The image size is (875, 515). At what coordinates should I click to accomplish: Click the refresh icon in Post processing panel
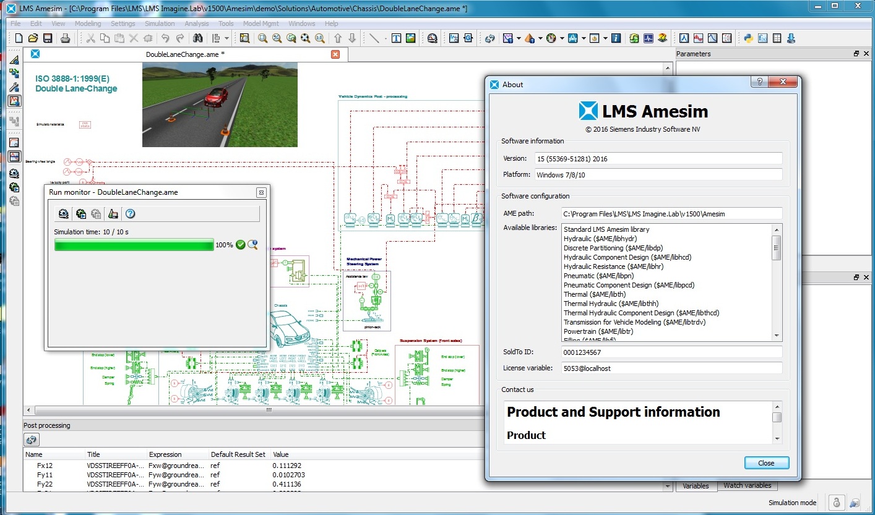click(32, 440)
